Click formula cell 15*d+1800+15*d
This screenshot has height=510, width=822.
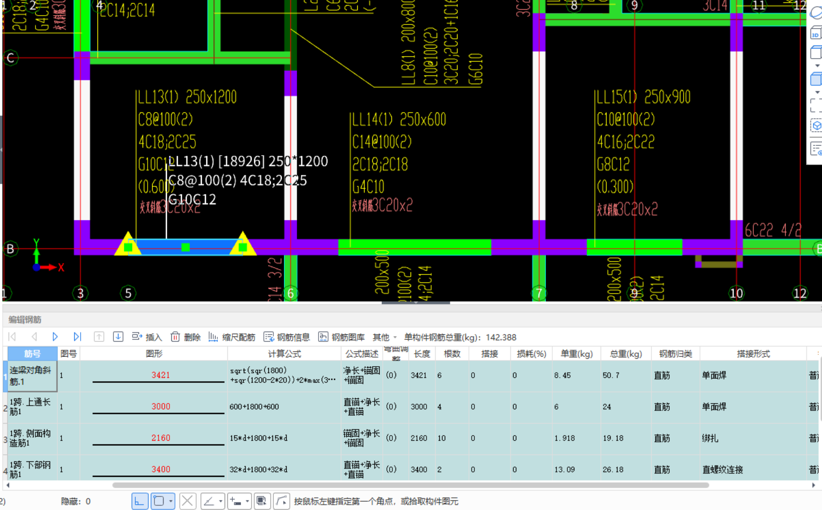tap(284, 438)
